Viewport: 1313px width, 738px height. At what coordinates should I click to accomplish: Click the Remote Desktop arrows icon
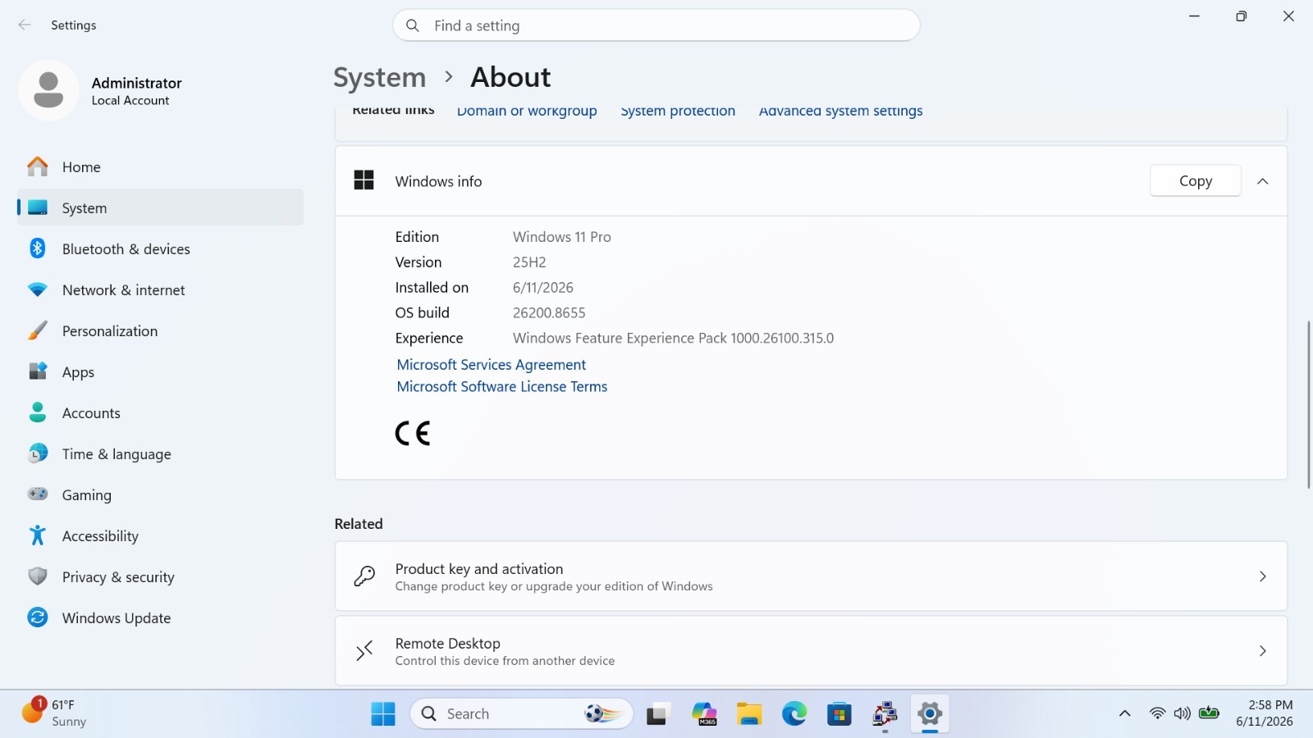(x=364, y=651)
